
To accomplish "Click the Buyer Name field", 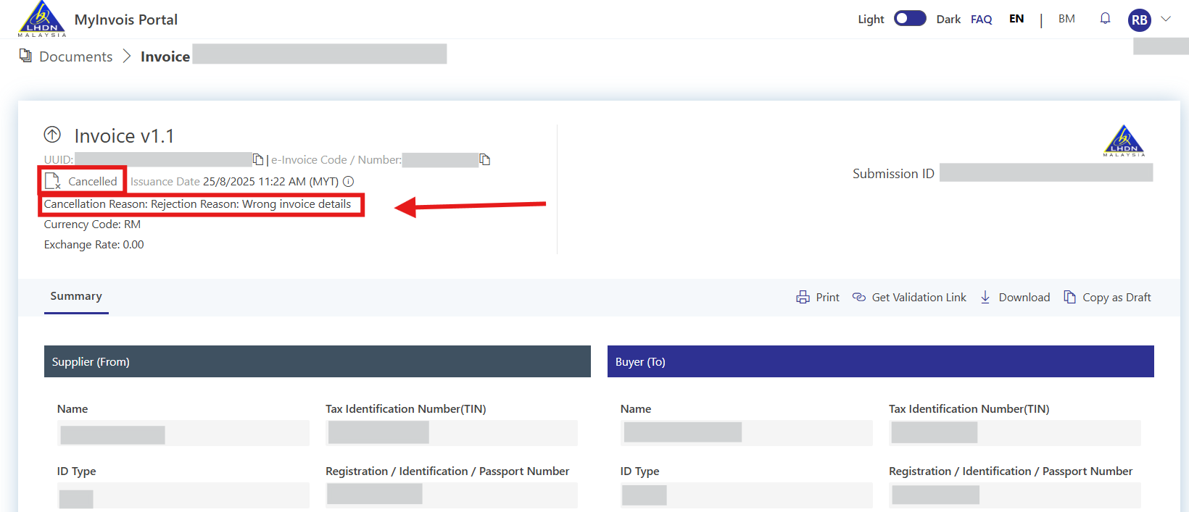I will click(747, 433).
